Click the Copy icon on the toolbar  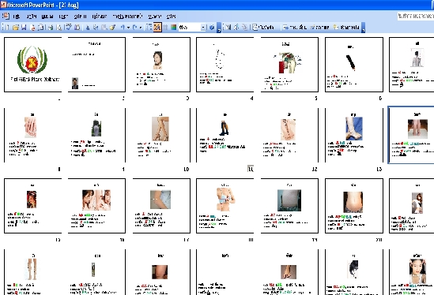point(96,27)
